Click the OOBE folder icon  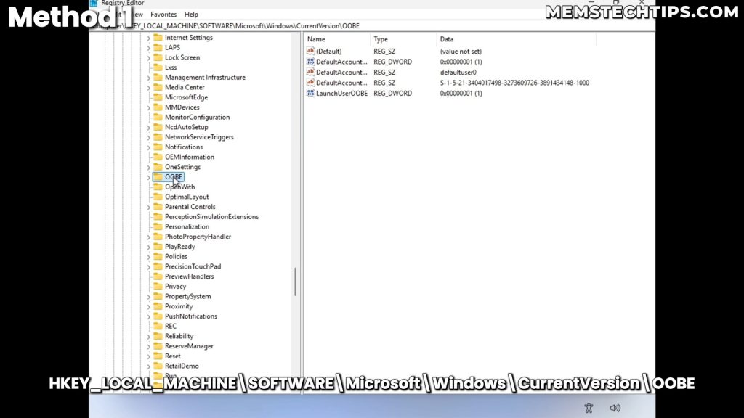158,177
